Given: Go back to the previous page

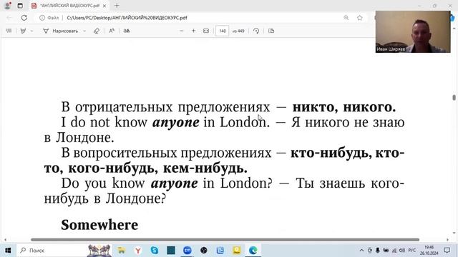Looking at the screenshot, I should coord(9,18).
